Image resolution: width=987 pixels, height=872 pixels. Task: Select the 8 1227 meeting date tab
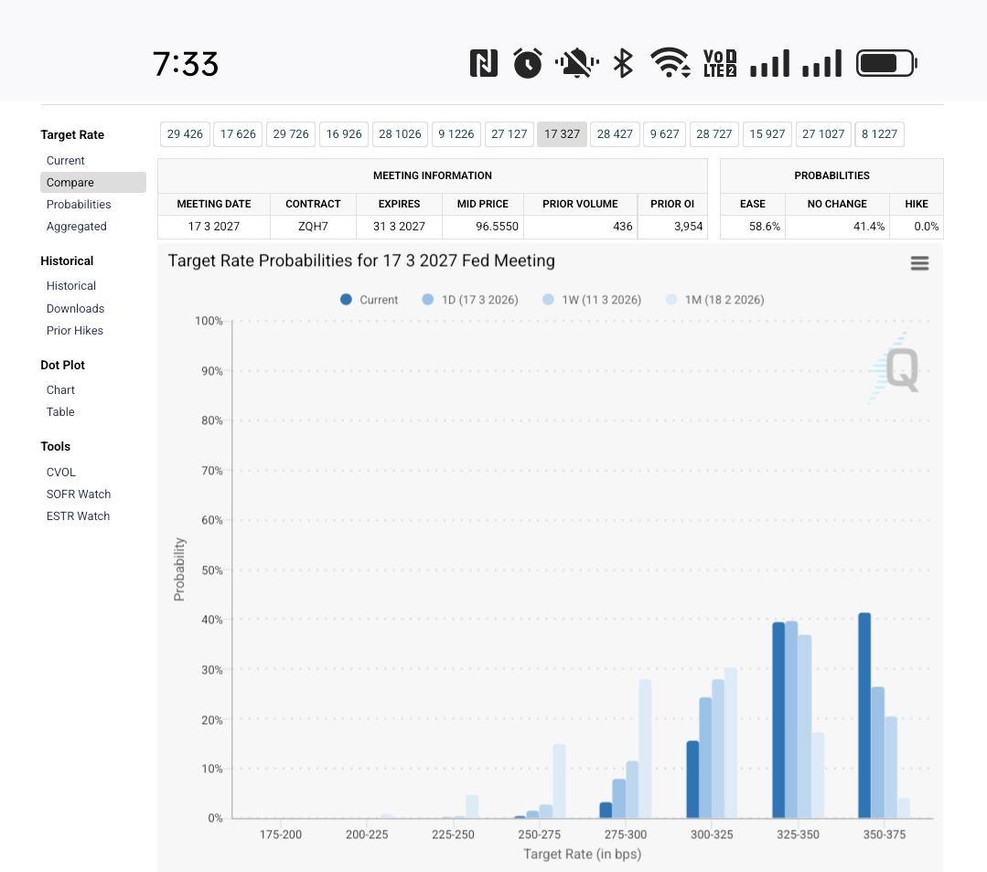879,134
